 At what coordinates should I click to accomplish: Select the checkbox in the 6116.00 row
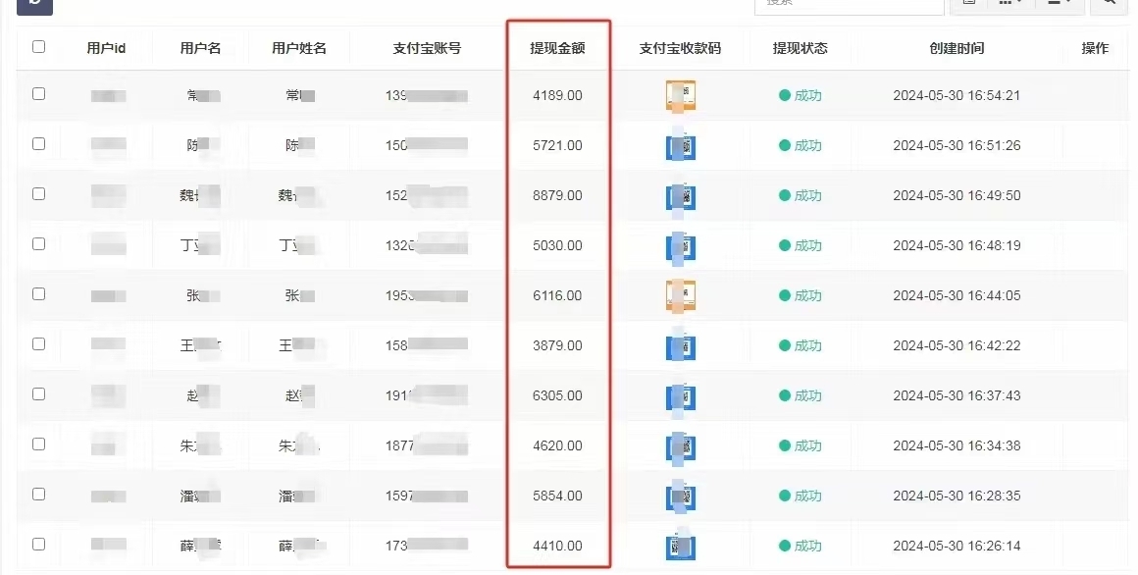click(x=38, y=293)
